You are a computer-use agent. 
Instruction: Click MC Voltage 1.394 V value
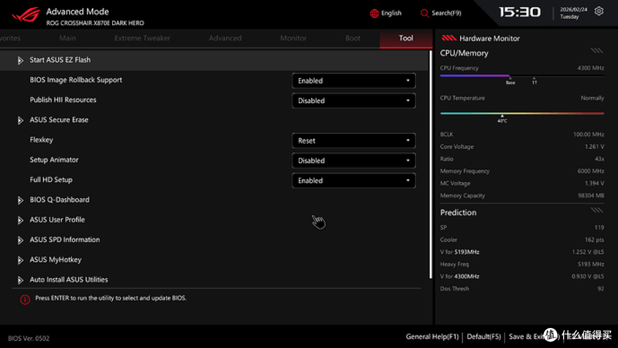click(x=595, y=183)
